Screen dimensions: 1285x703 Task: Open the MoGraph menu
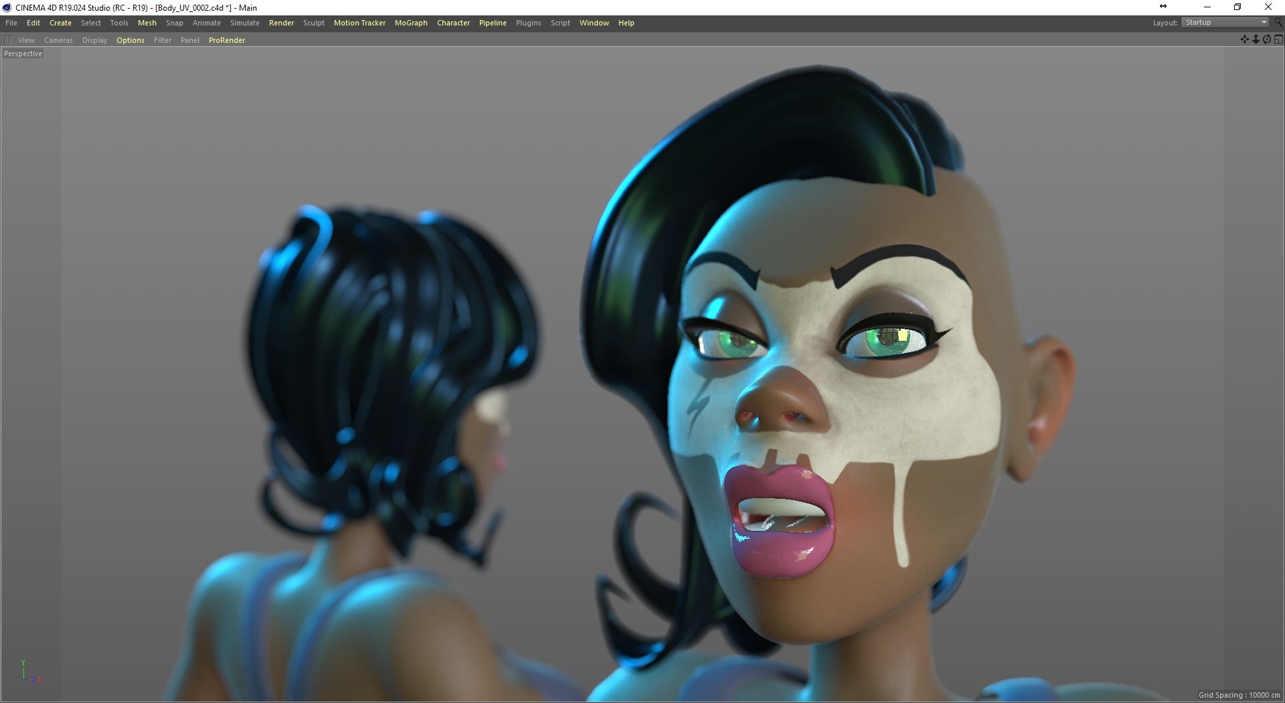[x=411, y=23]
